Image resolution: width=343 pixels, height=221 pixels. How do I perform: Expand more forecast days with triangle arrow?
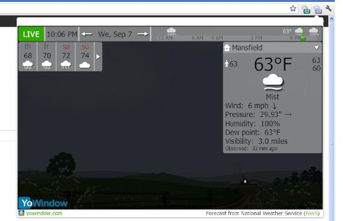(99, 56)
